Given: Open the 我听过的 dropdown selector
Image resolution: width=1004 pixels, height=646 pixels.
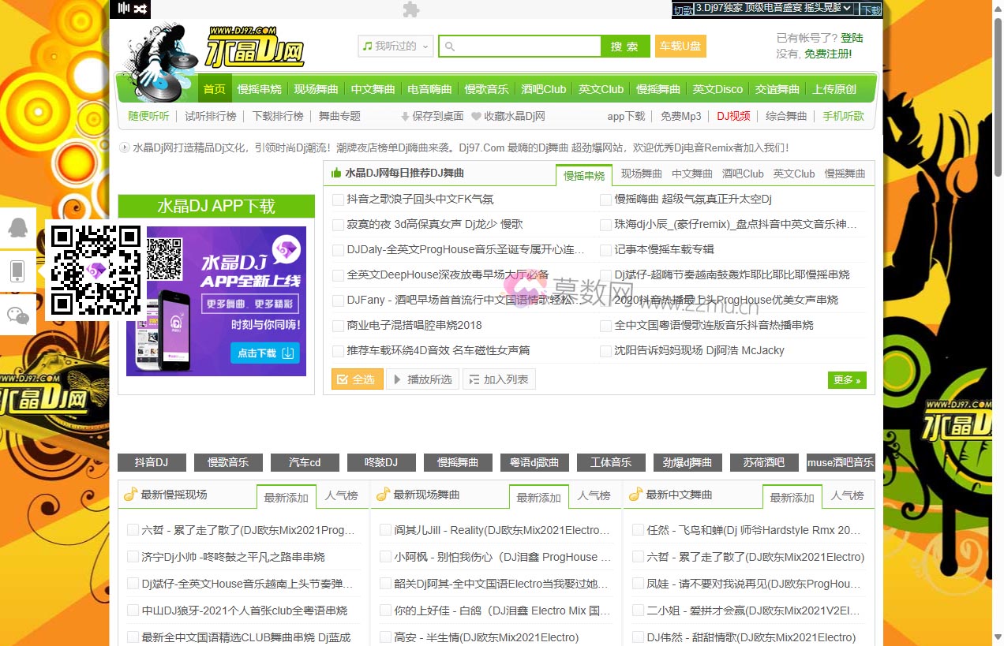Looking at the screenshot, I should 395,46.
